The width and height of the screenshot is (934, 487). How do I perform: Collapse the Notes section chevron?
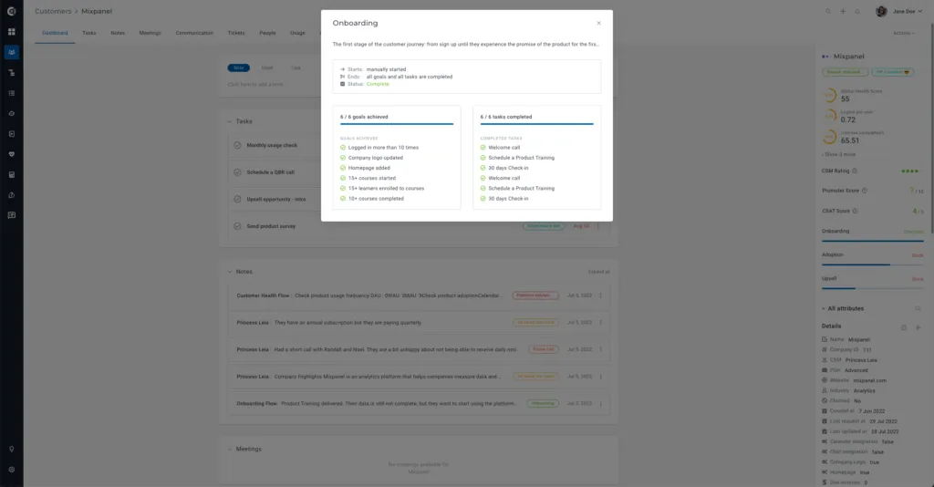pos(229,272)
